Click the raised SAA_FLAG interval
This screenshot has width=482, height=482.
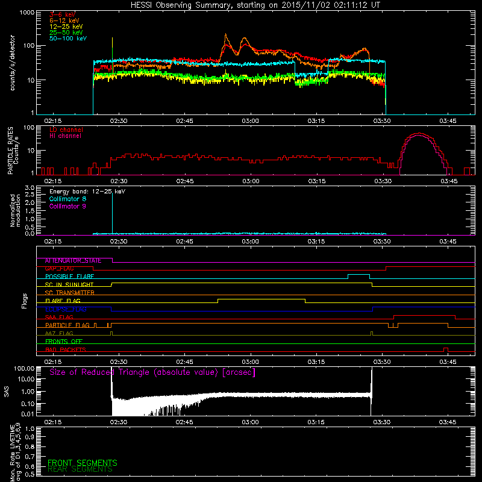point(424,315)
